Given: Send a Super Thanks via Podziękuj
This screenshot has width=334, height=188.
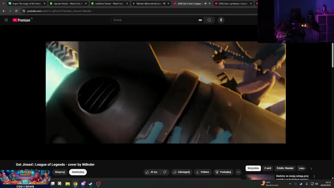Looking at the screenshot, I should pyautogui.click(x=223, y=172).
